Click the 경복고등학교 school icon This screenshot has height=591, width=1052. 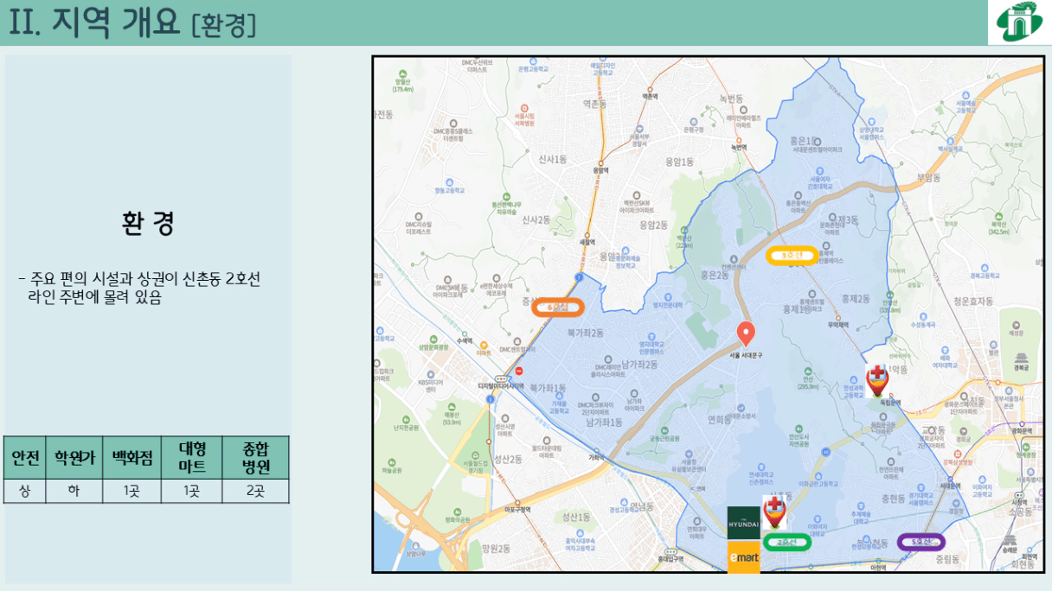(x=985, y=267)
